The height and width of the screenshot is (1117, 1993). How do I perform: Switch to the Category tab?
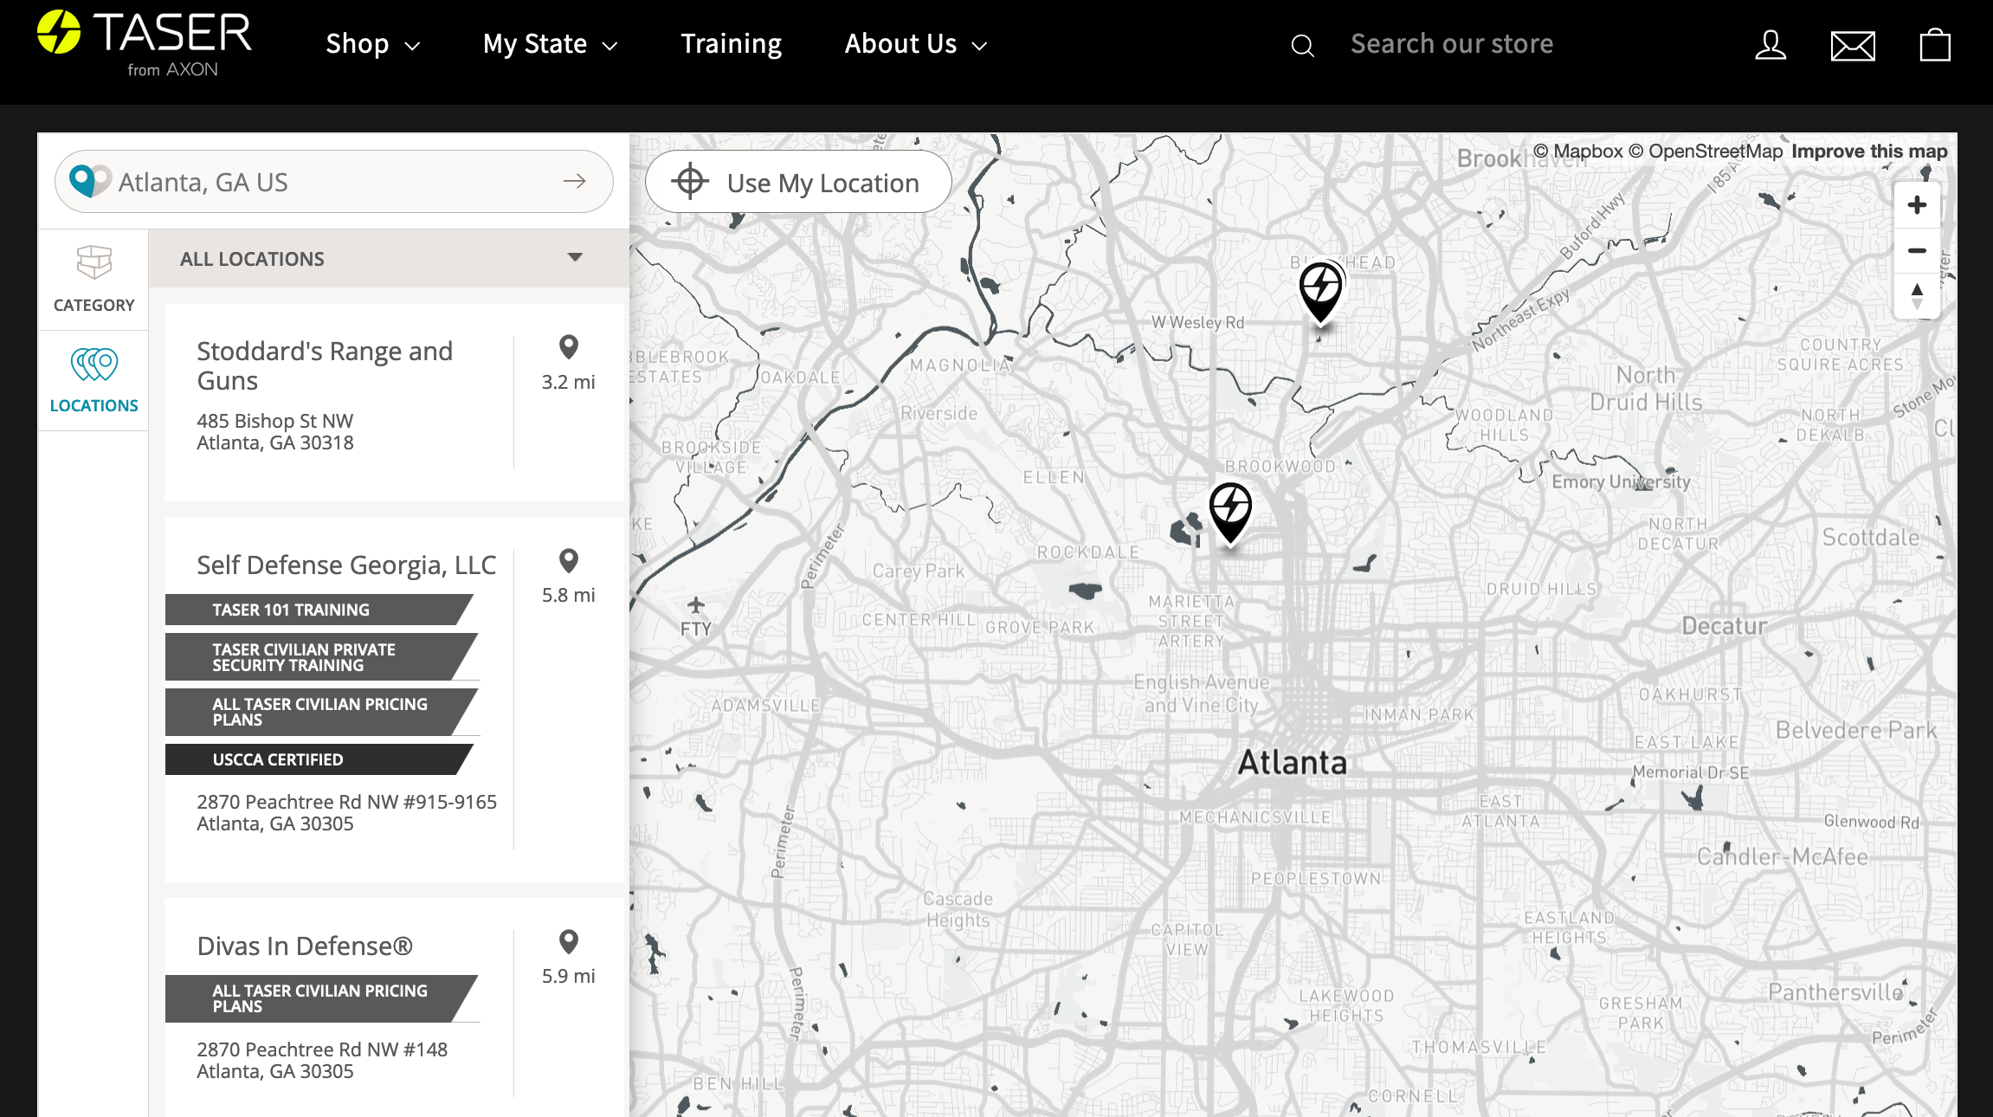tap(94, 280)
